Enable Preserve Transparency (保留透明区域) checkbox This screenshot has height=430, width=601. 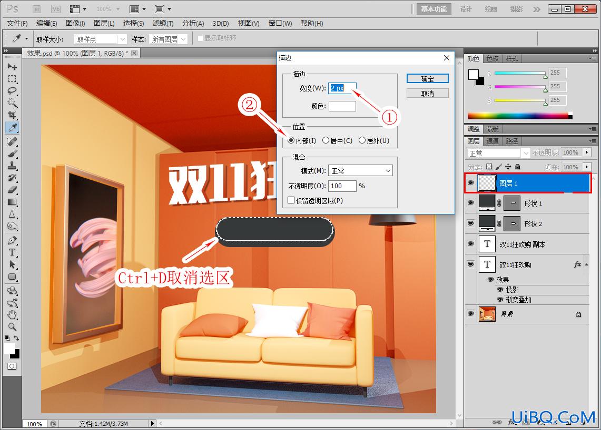(291, 200)
